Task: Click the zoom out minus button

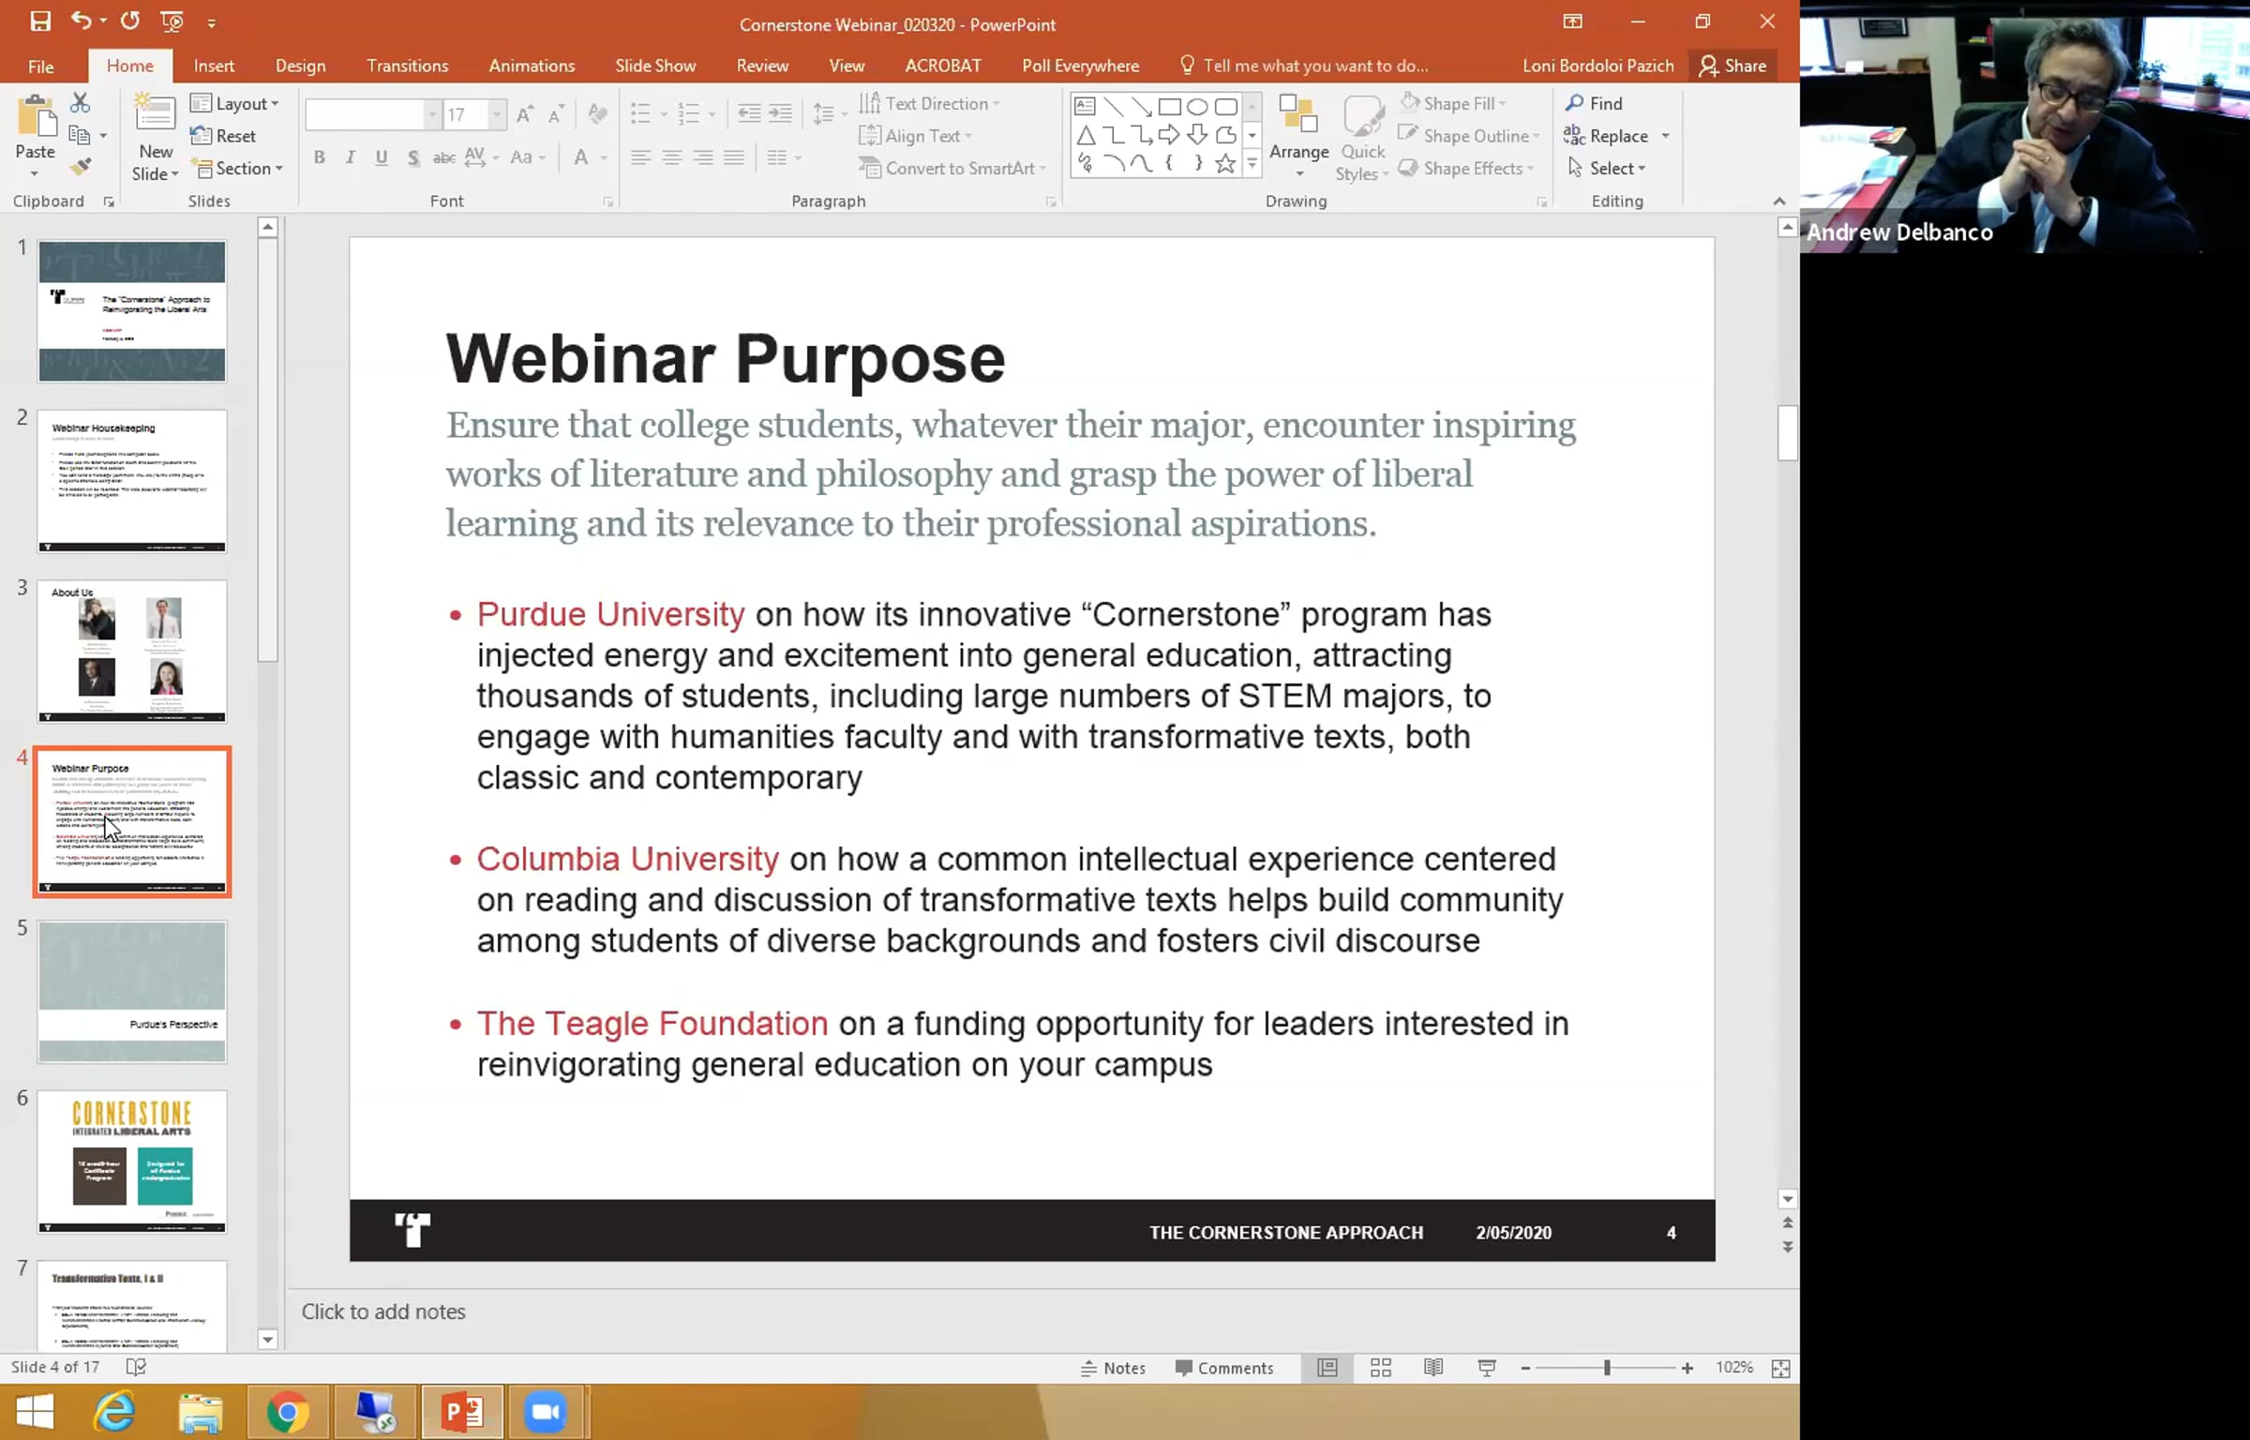Action: tap(1525, 1368)
